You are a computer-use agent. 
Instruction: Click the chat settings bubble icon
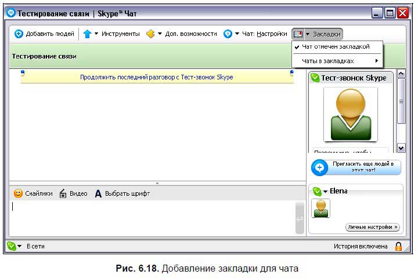coord(228,34)
